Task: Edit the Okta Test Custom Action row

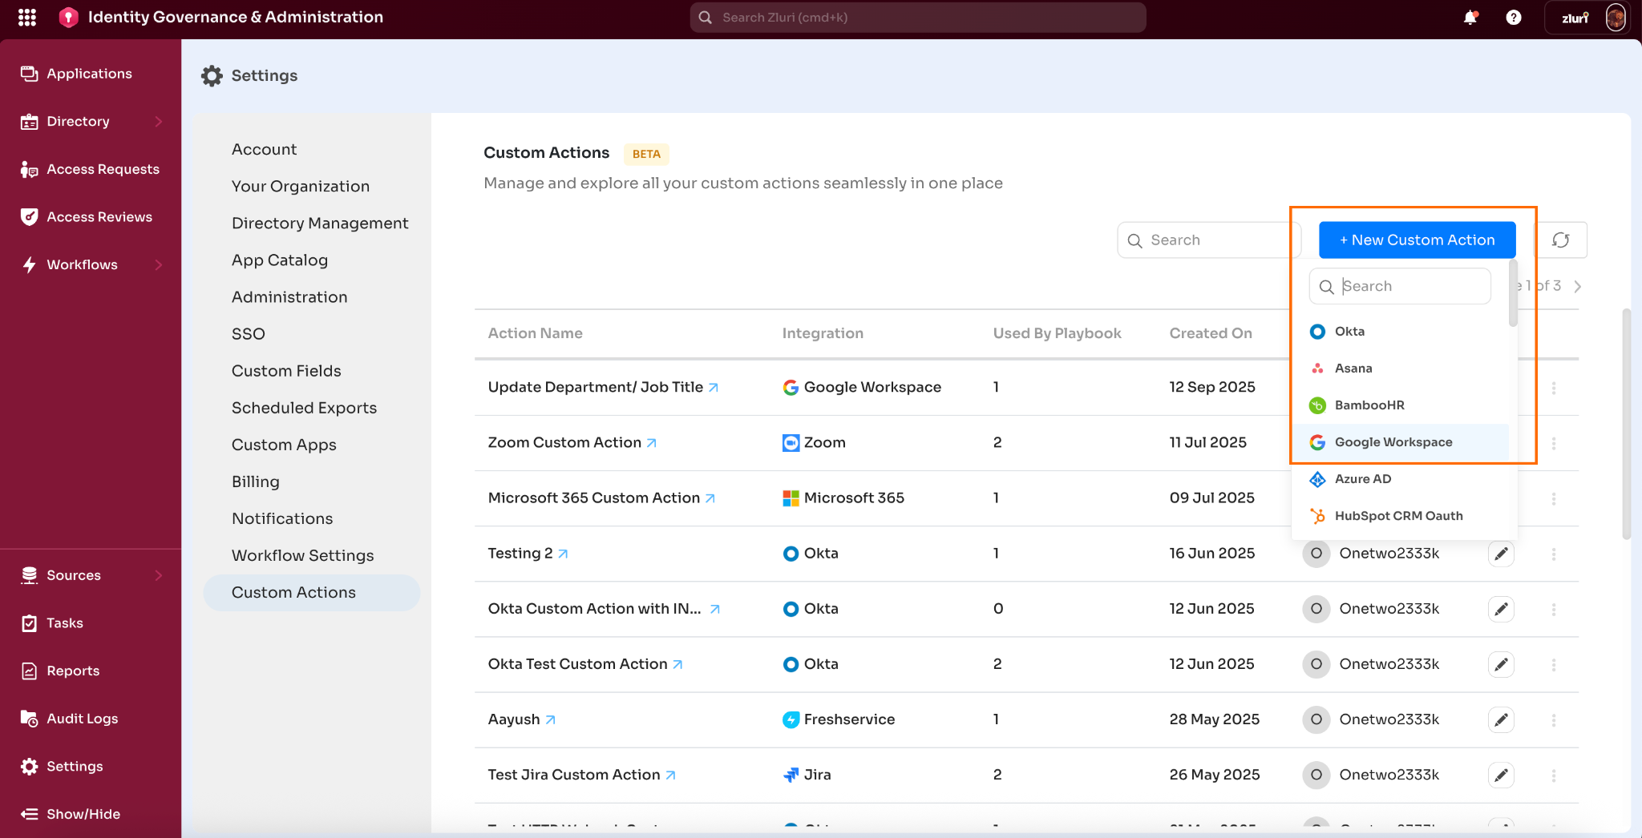Action: (1501, 664)
